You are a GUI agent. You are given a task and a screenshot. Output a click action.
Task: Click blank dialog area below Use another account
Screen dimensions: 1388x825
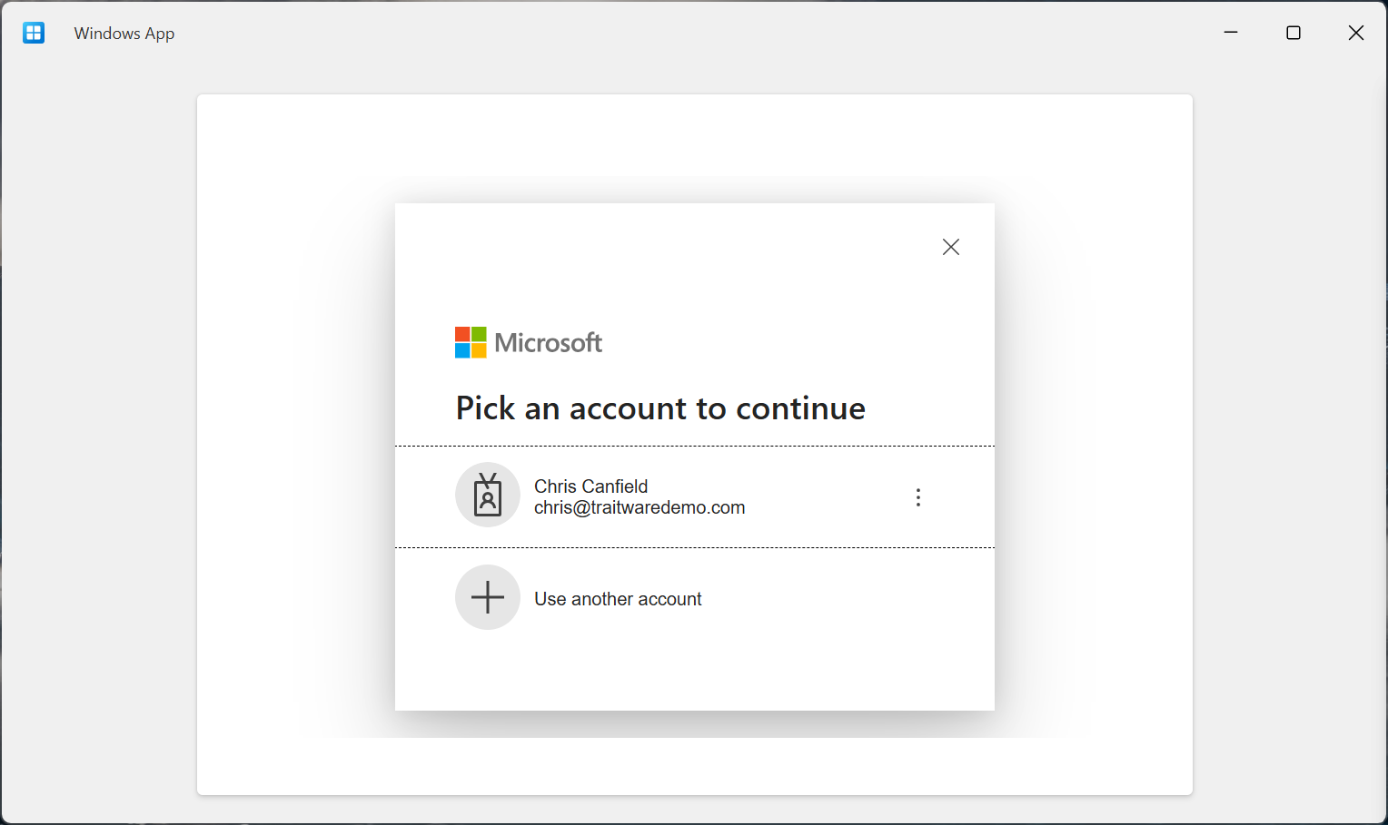pos(695,672)
